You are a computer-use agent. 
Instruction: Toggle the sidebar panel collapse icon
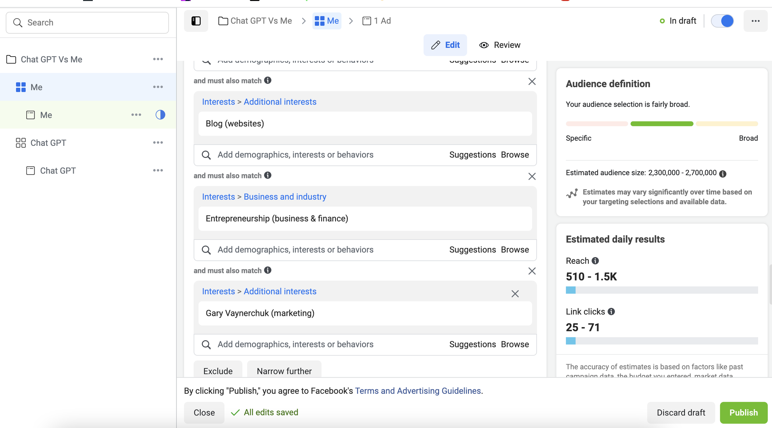click(x=196, y=21)
